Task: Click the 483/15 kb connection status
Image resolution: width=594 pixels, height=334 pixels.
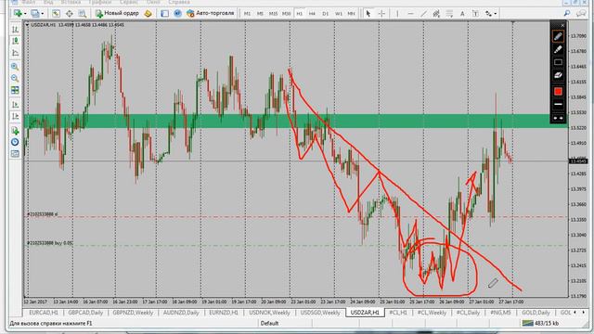Action: [540, 324]
